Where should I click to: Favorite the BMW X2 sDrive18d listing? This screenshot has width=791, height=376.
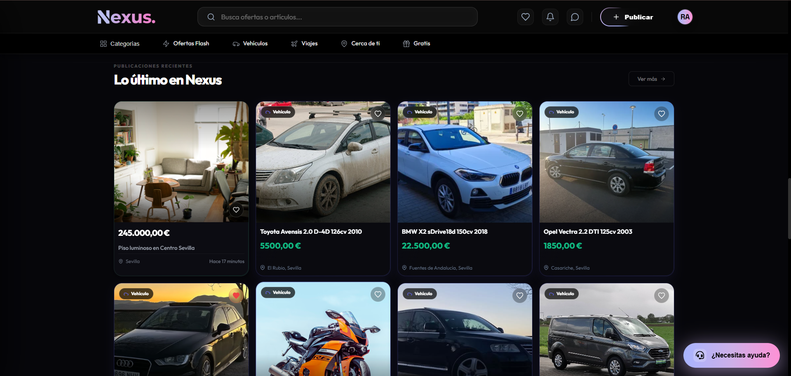pos(520,114)
